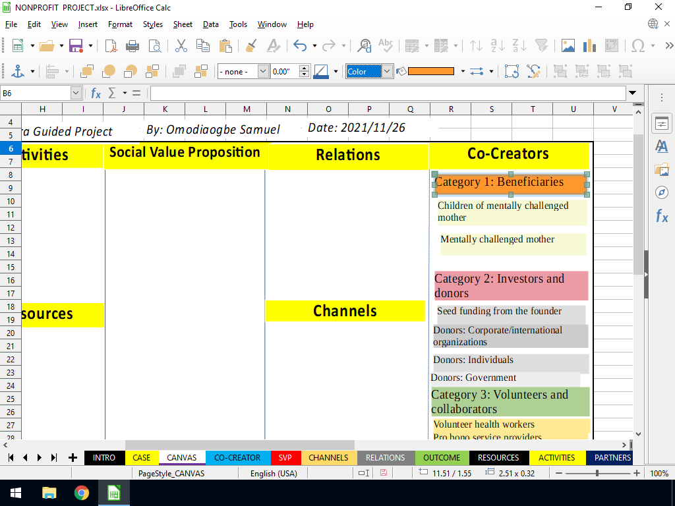The image size is (675, 506).
Task: Open Fill Color dropdown arrow
Action: (463, 71)
